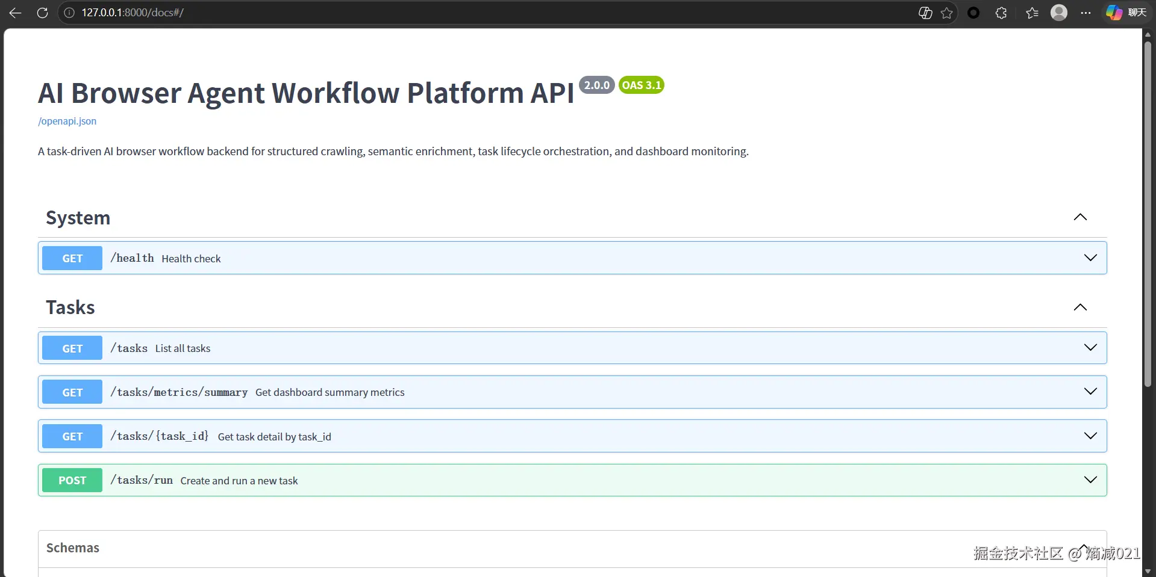Open the browser profile avatar
Viewport: 1156px width, 577px height.
point(1059,12)
